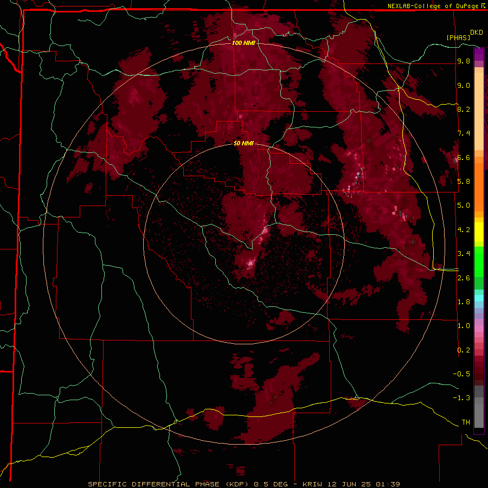
Task: Click the 5.8 scale value
Action: [464, 182]
